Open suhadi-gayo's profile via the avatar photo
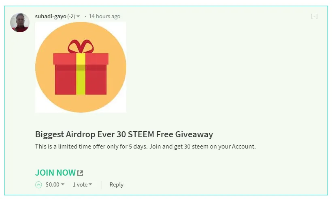The height and width of the screenshot is (199, 332). point(20,23)
